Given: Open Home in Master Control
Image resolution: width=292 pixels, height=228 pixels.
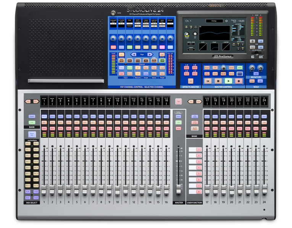Looking at the screenshot, I should click(207, 68).
